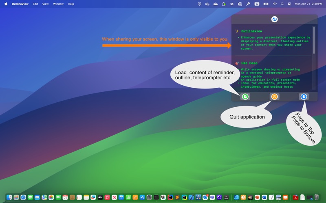The image size is (326, 203).
Task: Open Numbers from the Dock
Action: pos(128,197)
